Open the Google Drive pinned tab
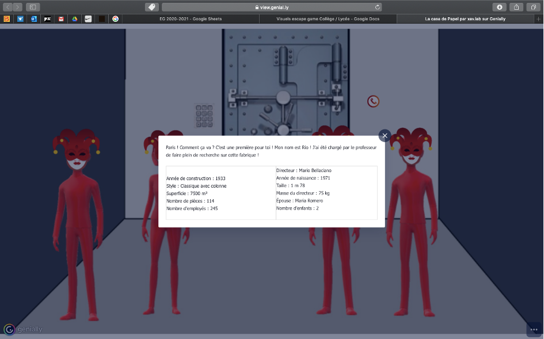 coord(75,19)
